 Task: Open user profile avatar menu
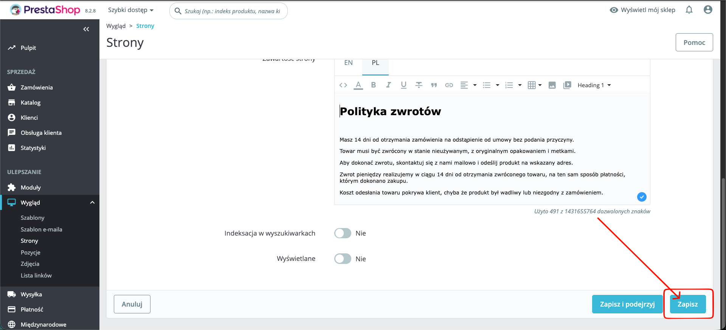pos(708,10)
